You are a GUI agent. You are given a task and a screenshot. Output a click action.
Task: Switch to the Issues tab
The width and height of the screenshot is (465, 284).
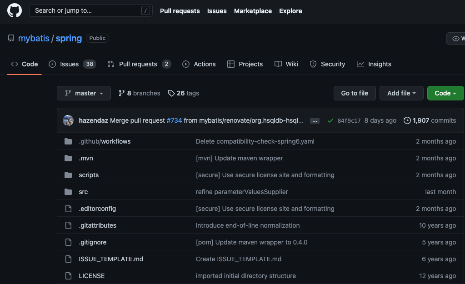click(x=72, y=64)
